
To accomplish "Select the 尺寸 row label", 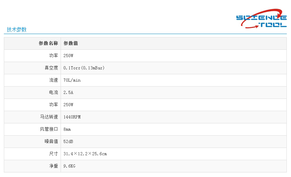I will (54, 154).
